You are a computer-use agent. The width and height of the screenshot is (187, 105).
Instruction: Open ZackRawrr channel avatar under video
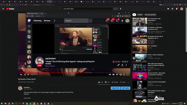coord(20,88)
